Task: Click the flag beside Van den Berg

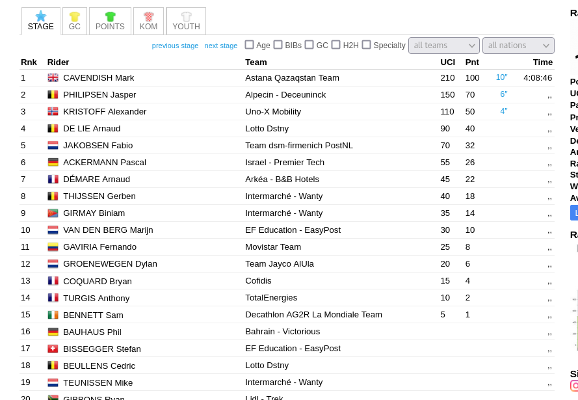Action: coord(53,230)
